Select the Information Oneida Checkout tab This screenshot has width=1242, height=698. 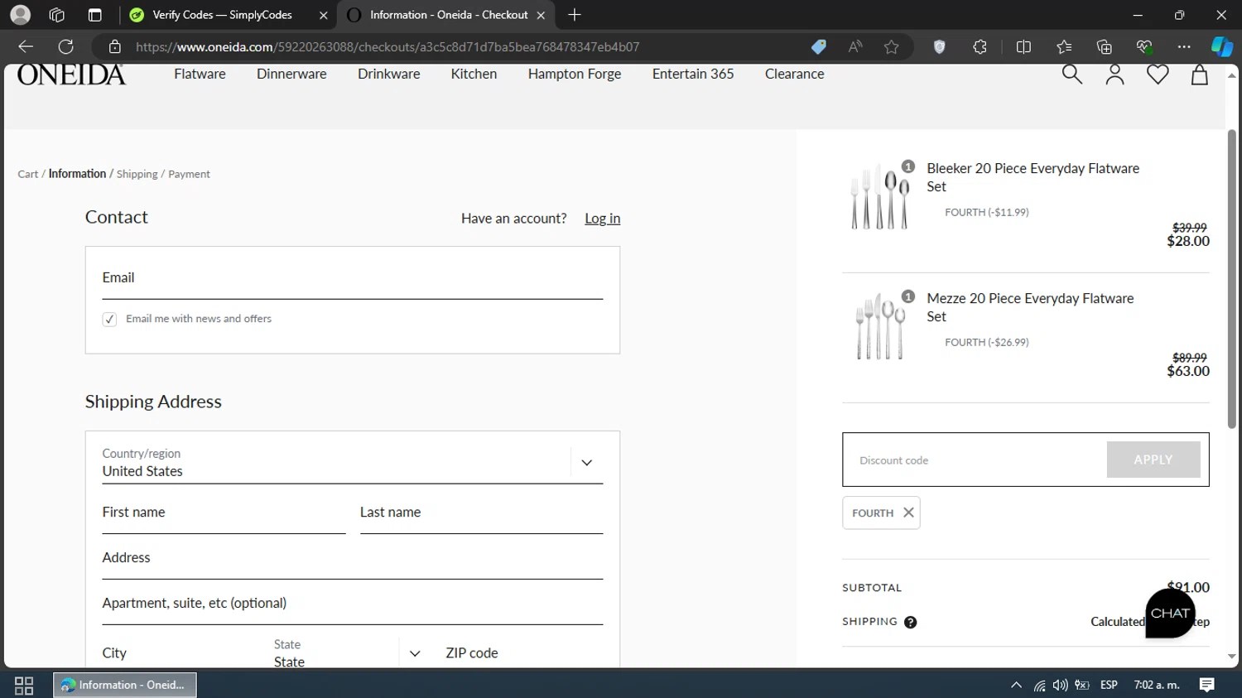click(x=447, y=15)
